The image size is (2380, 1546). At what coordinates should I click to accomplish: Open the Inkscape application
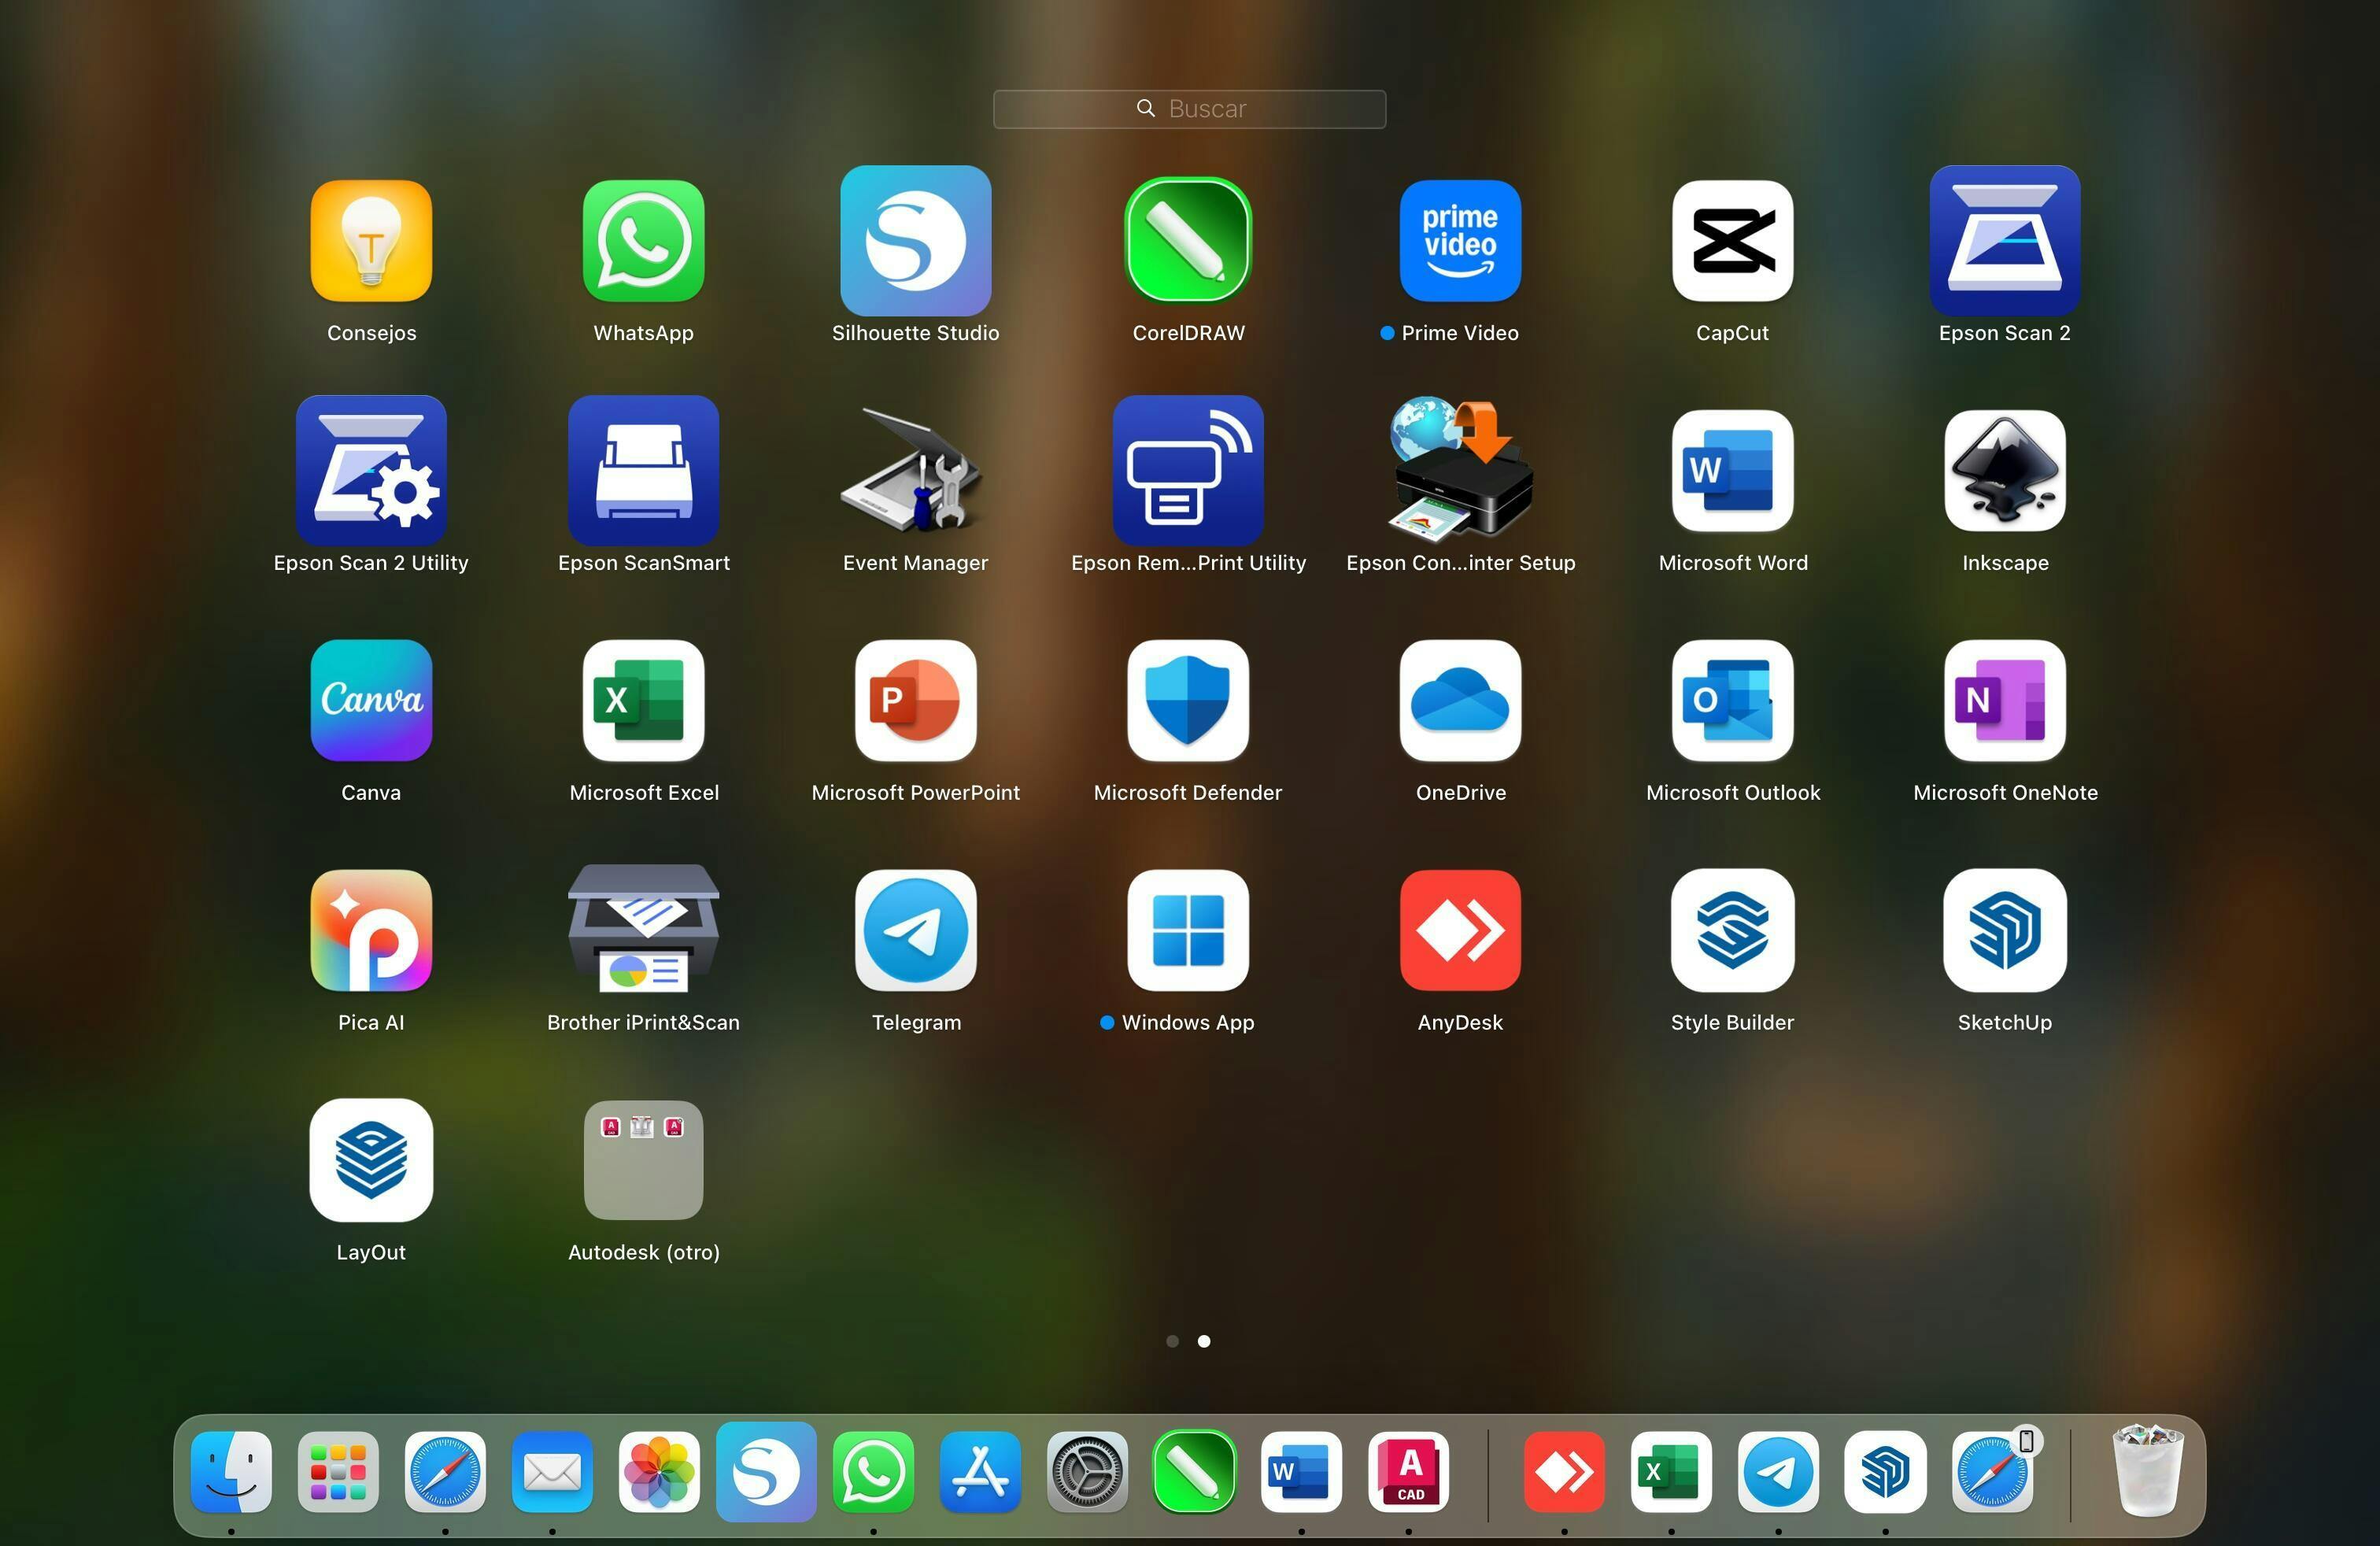pyautogui.click(x=2004, y=471)
